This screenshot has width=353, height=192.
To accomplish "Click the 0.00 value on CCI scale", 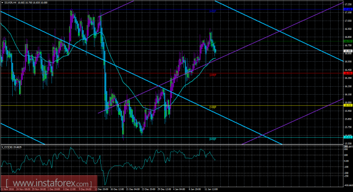I will pos(346,161).
